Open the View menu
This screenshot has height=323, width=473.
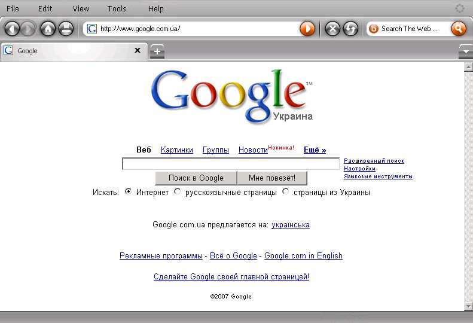(x=81, y=9)
